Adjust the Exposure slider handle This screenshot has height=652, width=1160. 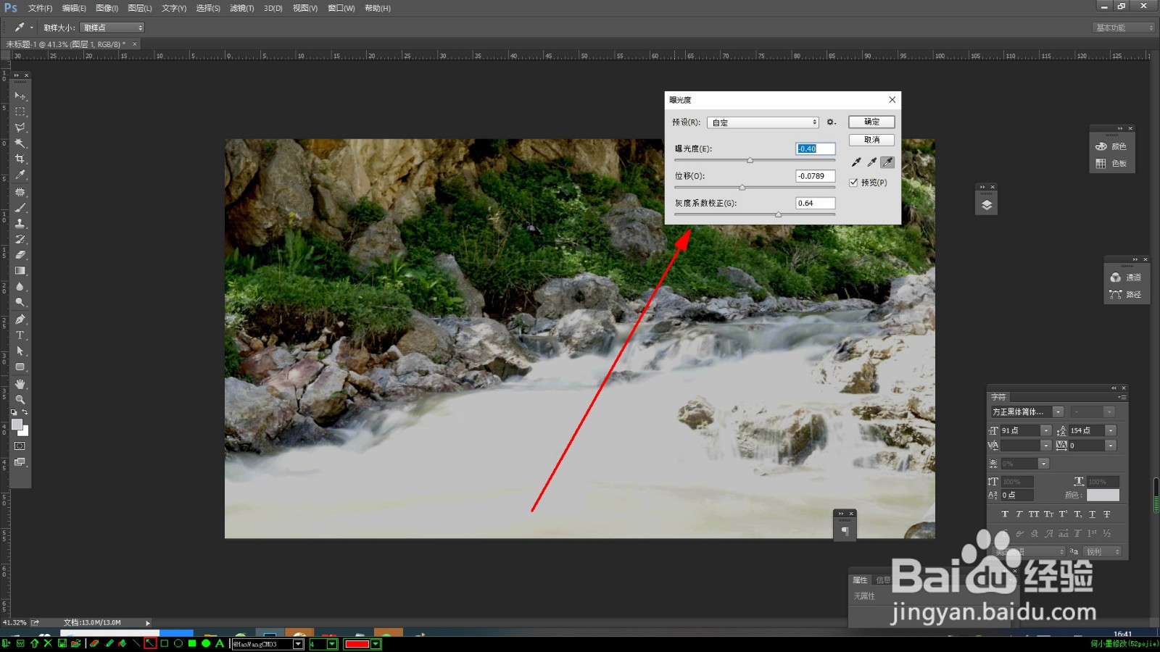pos(750,160)
